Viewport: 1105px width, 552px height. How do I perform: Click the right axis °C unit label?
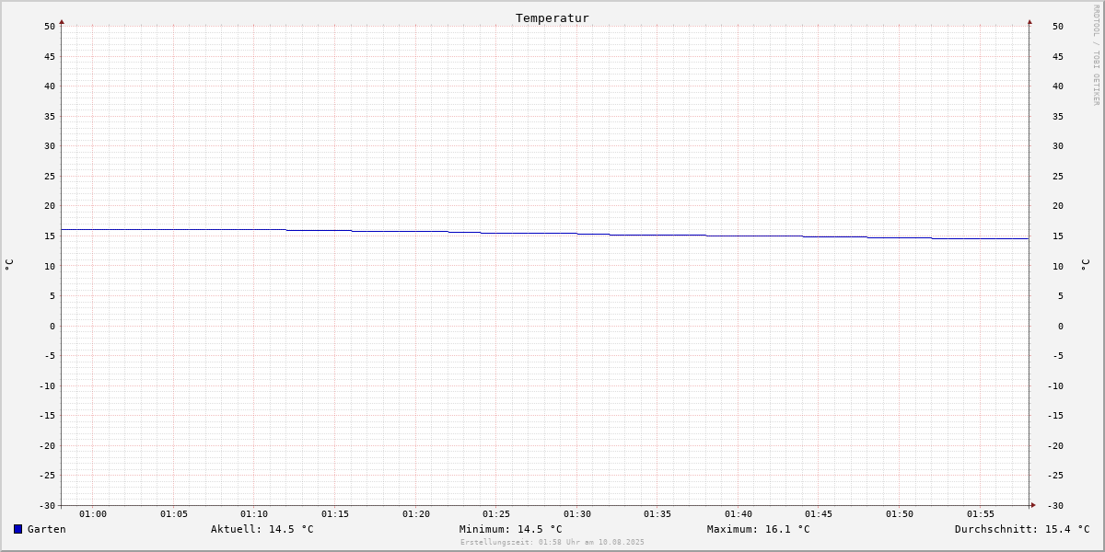(1085, 264)
